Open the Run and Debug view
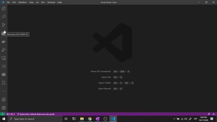Screen dimensions: 217x122 click(x=4, y=50)
